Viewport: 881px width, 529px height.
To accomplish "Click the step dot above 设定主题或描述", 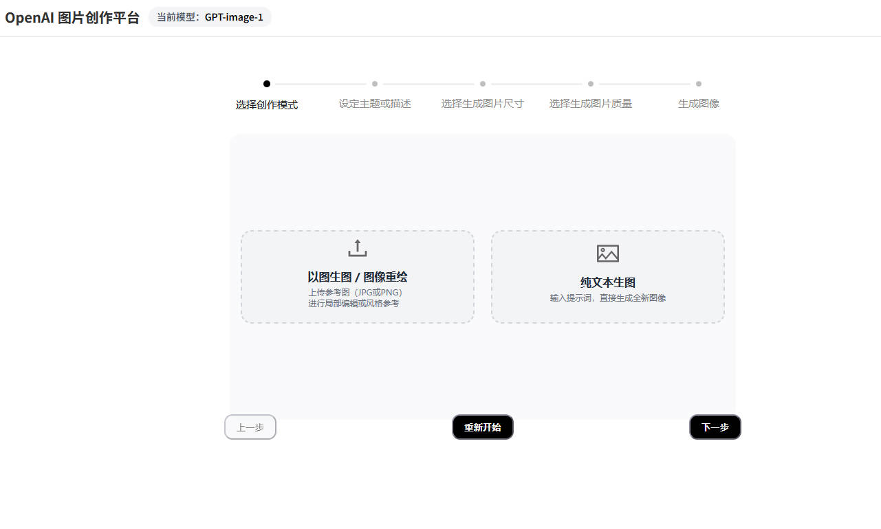I will pos(375,84).
